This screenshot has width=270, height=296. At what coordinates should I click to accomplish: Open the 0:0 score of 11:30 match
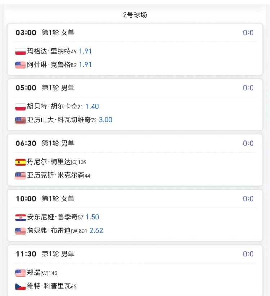click(248, 254)
